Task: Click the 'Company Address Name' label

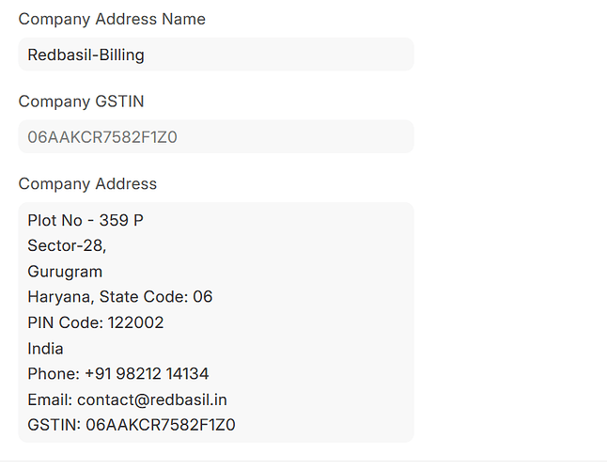Action: (112, 19)
